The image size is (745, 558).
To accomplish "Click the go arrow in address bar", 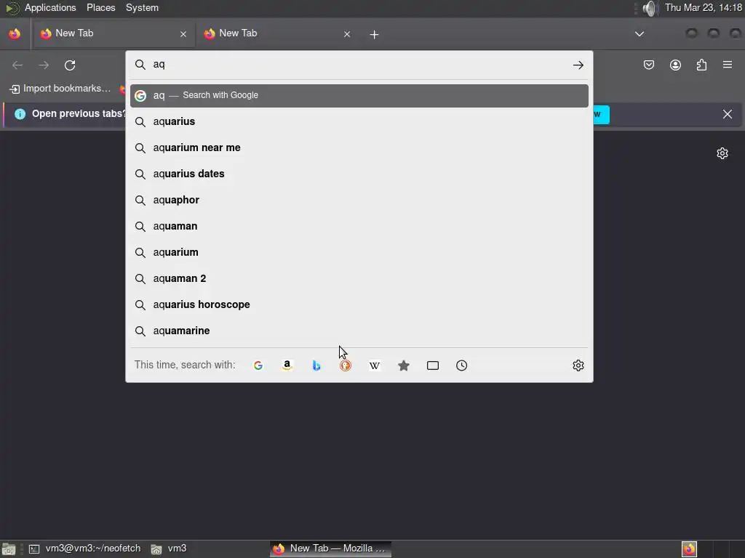I will [578, 65].
